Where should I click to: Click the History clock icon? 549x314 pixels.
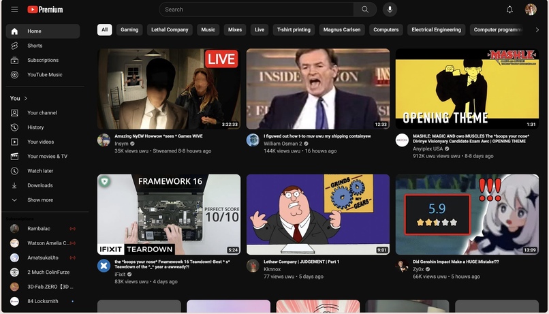[14, 127]
